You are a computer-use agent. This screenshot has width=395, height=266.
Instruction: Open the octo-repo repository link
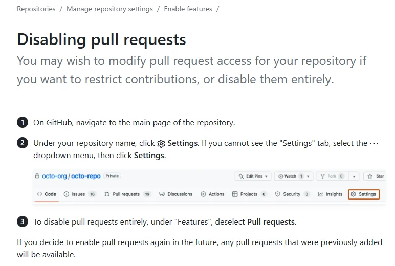(86, 176)
